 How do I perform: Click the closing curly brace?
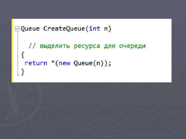click(23, 72)
